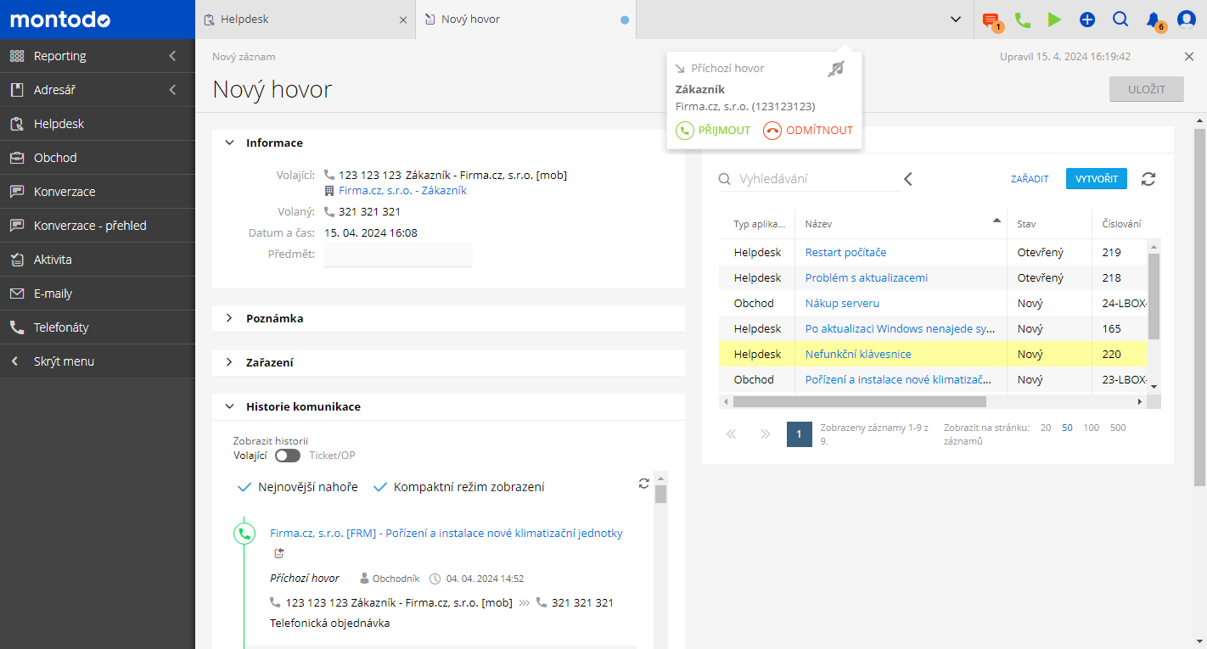Open search with the magnifier icon
1207x649 pixels.
(1120, 20)
